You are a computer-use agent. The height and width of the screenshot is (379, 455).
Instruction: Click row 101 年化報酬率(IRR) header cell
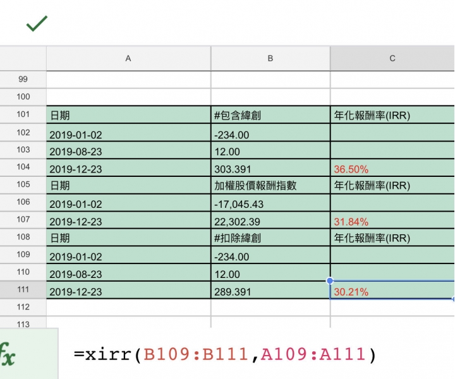click(392, 115)
